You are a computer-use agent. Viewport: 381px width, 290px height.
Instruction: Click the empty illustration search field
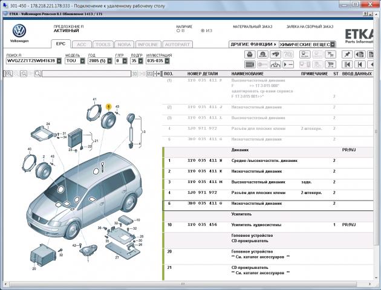[86, 74]
